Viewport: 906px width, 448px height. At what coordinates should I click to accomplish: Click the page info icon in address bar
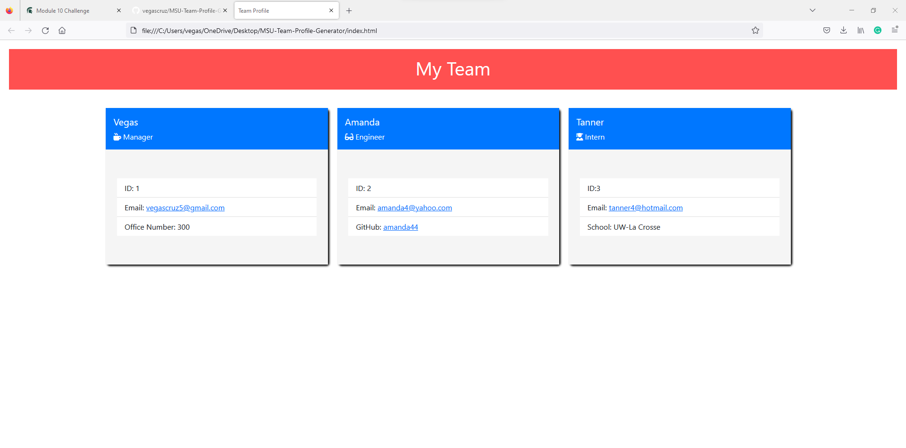tap(134, 30)
